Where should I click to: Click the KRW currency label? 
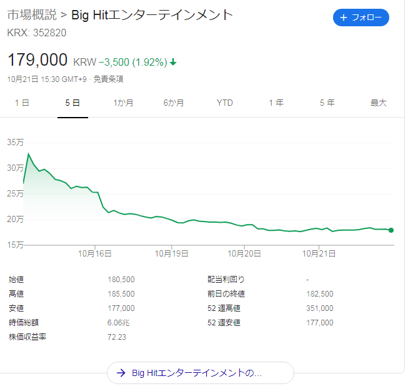pos(85,62)
